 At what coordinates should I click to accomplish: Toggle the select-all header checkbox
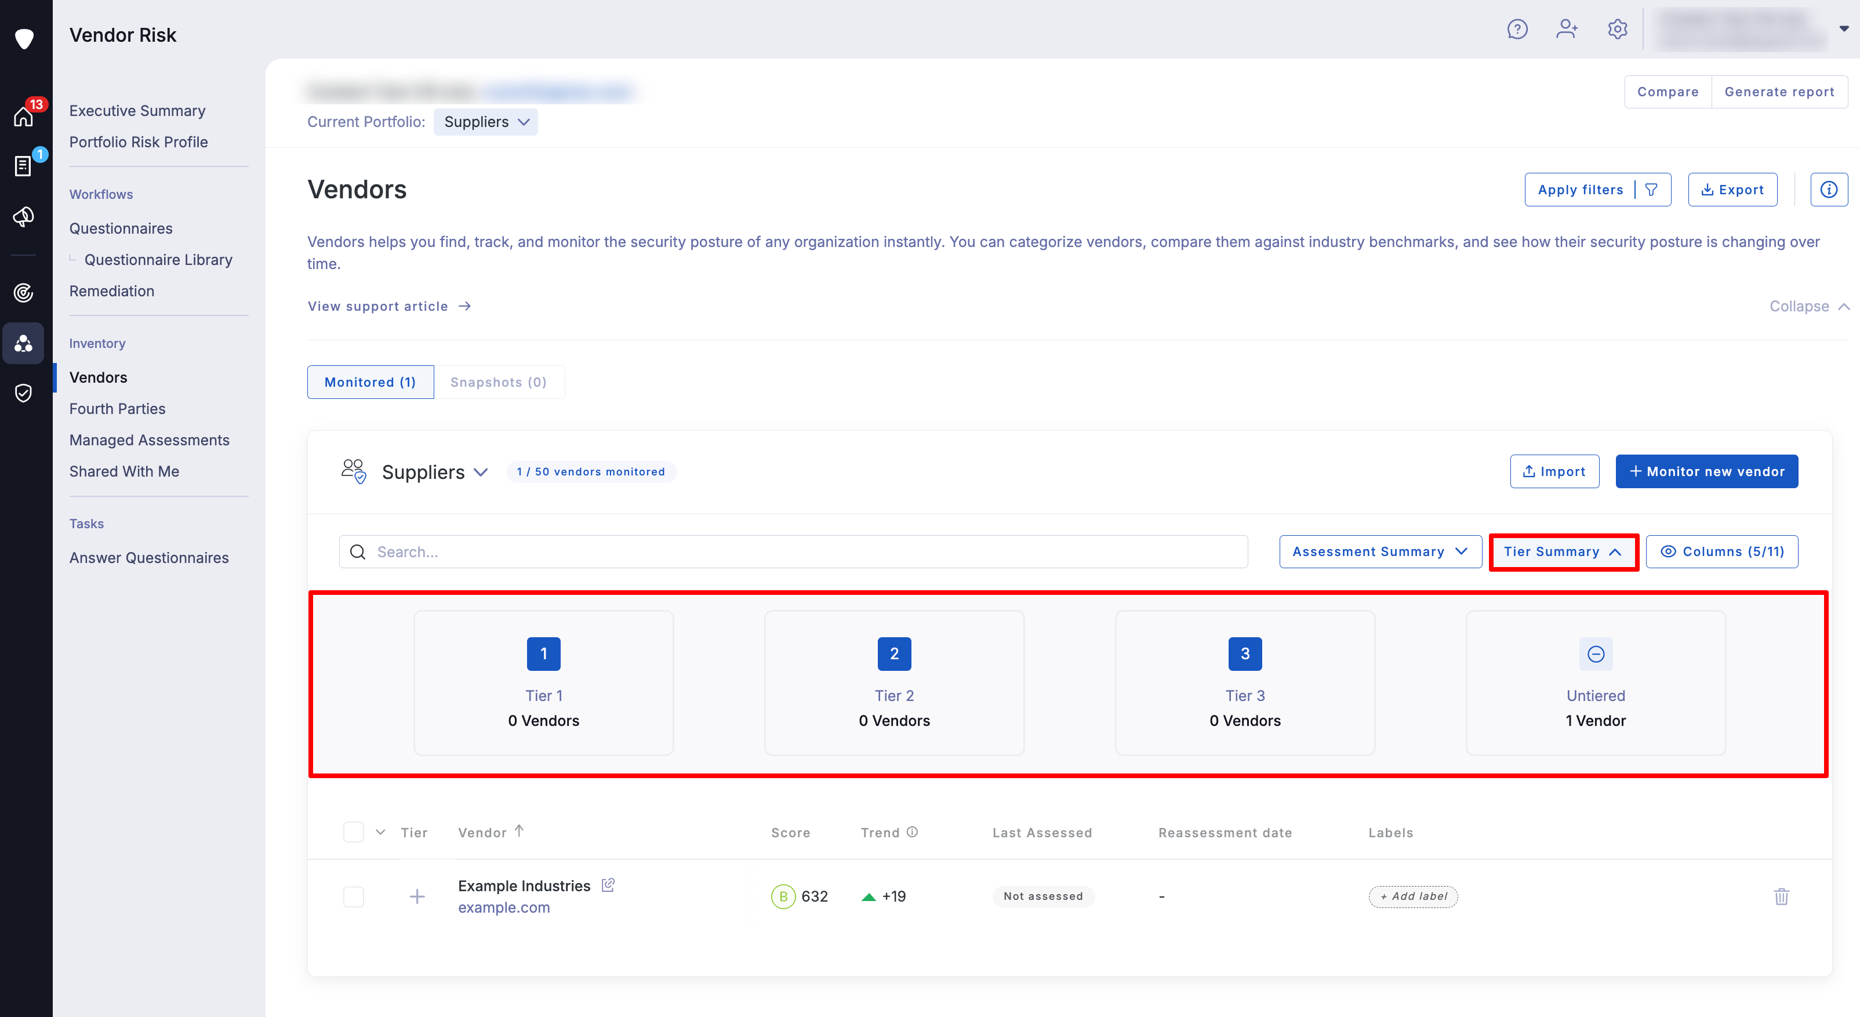point(353,832)
